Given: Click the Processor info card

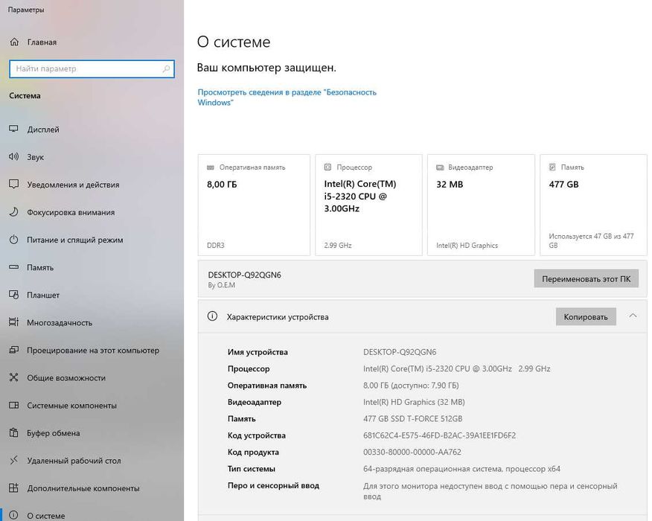Looking at the screenshot, I should (x=368, y=205).
